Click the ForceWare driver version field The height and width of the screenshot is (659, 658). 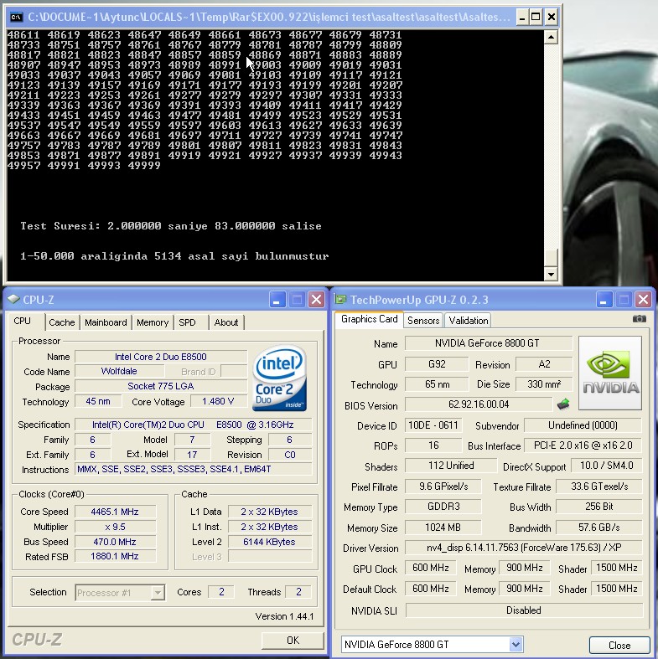tap(524, 548)
